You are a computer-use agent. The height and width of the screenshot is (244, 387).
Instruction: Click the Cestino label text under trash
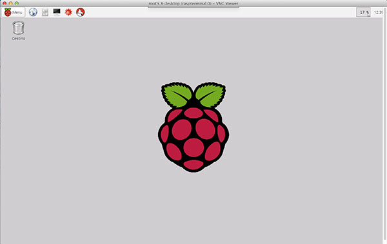19,39
